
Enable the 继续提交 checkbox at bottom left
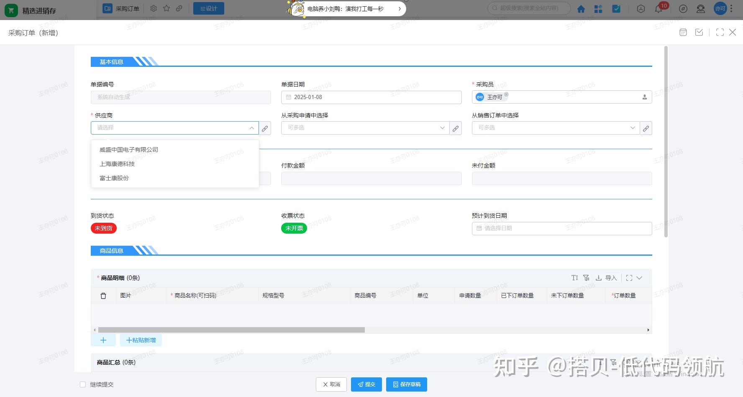[x=83, y=384]
